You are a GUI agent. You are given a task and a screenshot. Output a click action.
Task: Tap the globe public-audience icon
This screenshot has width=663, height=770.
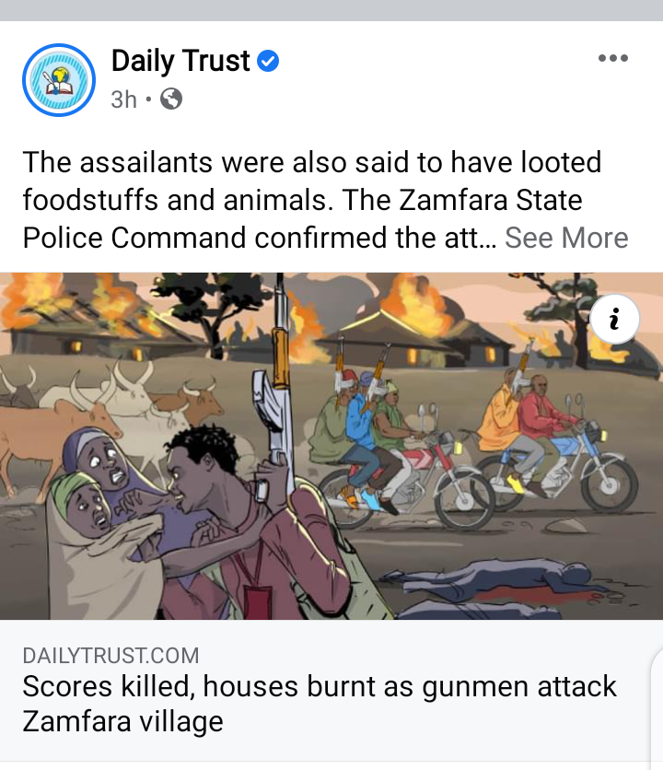pyautogui.click(x=171, y=99)
